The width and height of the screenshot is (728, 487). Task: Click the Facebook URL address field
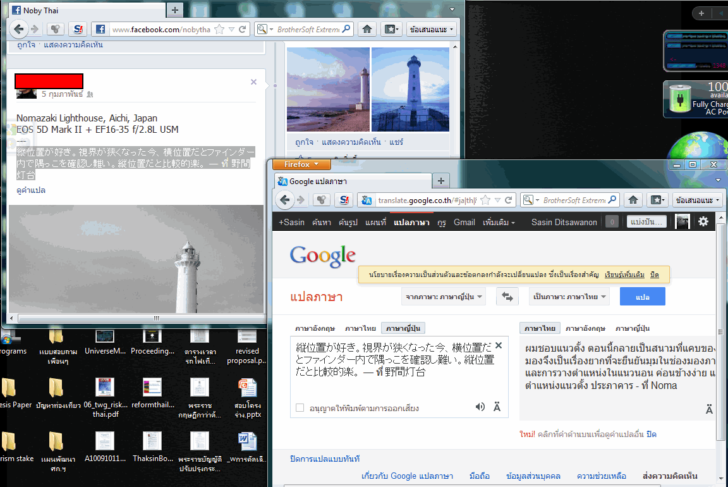click(x=161, y=29)
